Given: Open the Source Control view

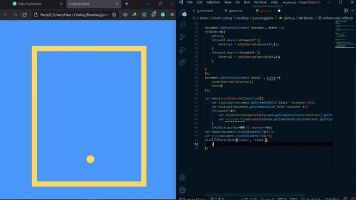Looking at the screenshot, I should 182,37.
